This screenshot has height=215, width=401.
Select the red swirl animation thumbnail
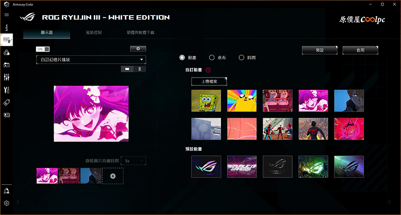click(x=349, y=129)
